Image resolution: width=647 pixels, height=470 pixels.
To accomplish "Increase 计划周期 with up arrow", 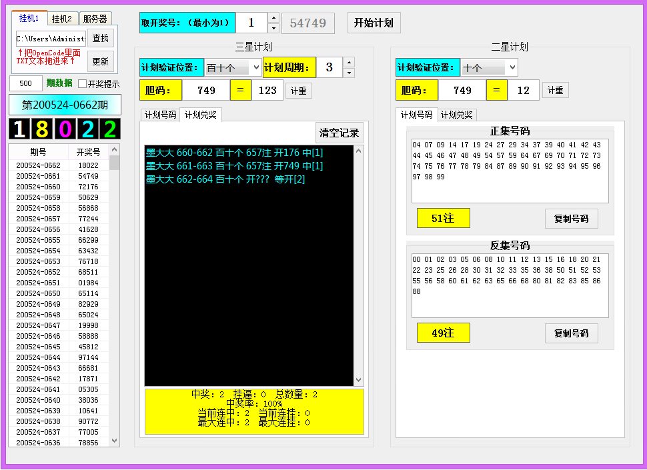I will 349,62.
